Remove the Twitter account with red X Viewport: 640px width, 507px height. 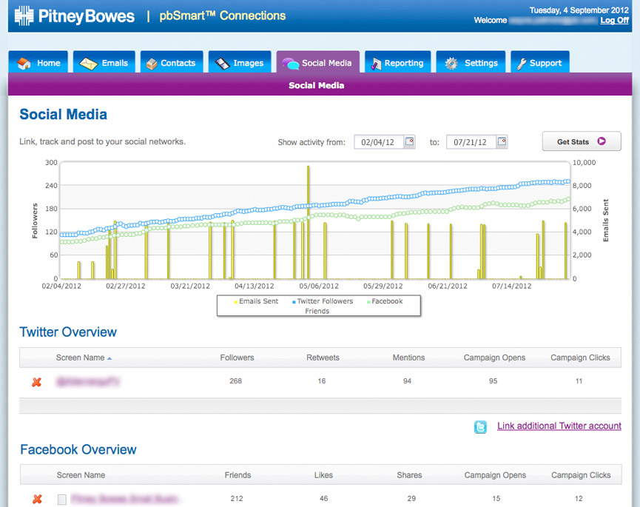pos(37,382)
